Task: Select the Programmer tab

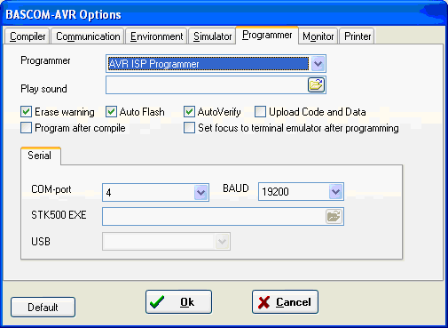Action: [x=267, y=36]
